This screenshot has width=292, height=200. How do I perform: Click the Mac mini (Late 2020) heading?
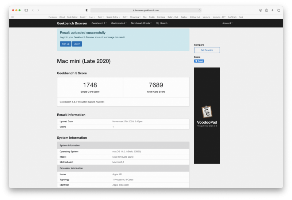[84, 61]
